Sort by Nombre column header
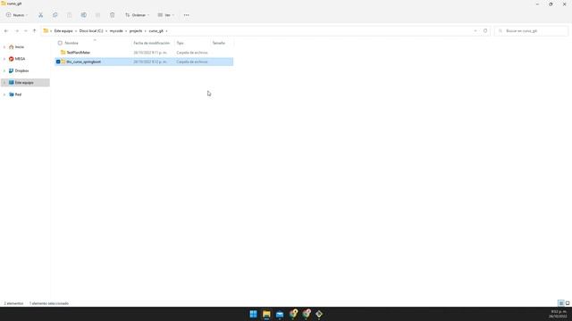This screenshot has width=572, height=321. 71,43
